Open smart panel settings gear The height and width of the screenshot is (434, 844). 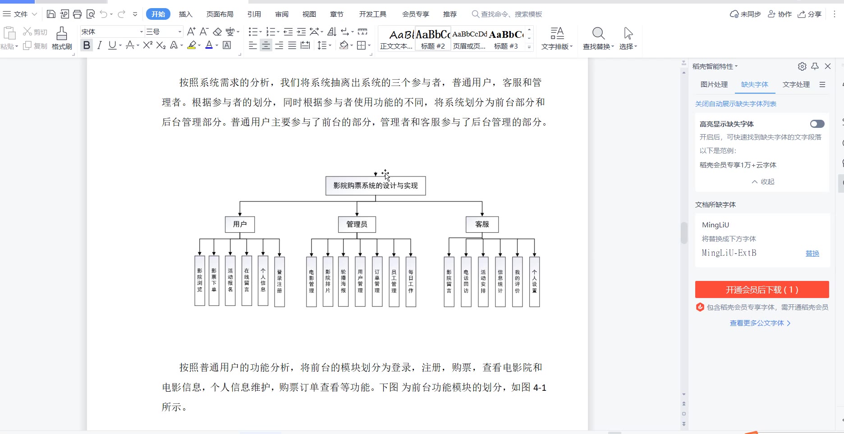[x=802, y=66]
